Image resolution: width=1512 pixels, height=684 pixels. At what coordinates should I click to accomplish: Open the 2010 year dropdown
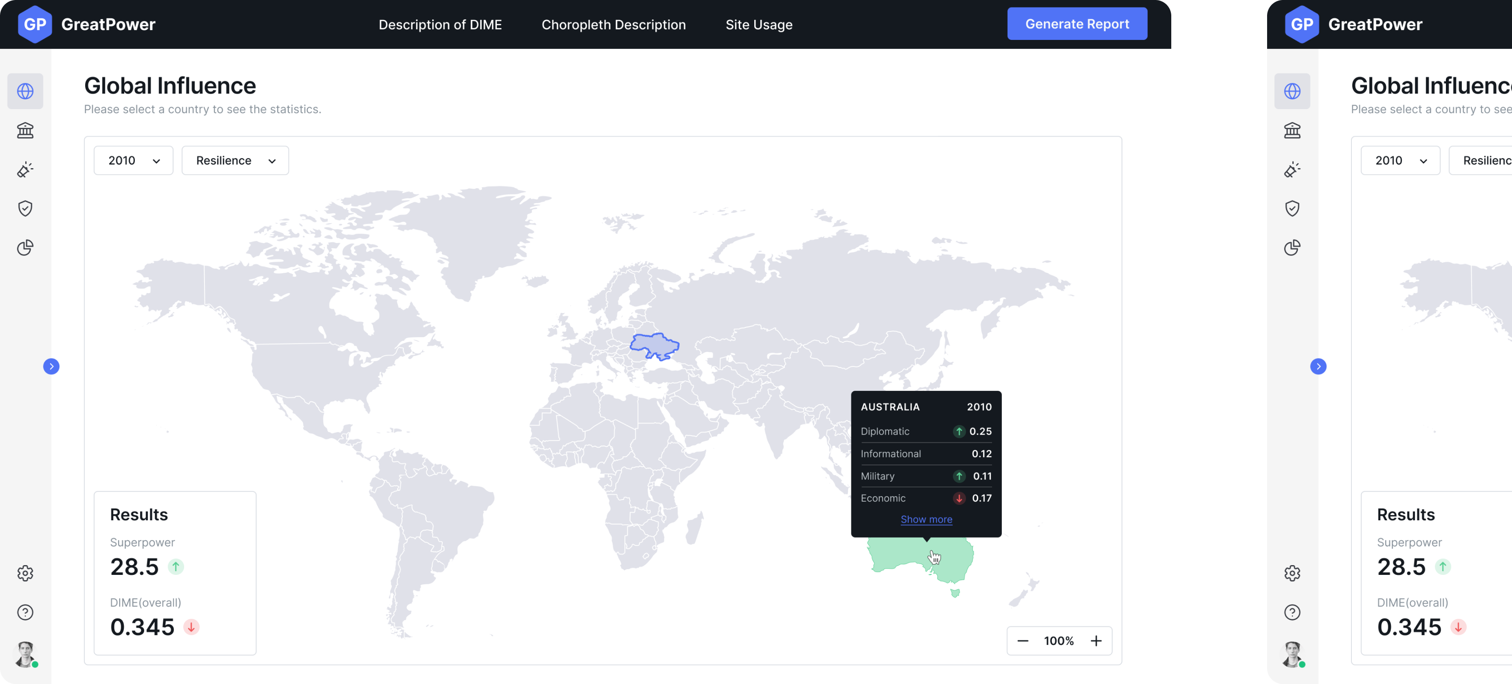tap(133, 160)
